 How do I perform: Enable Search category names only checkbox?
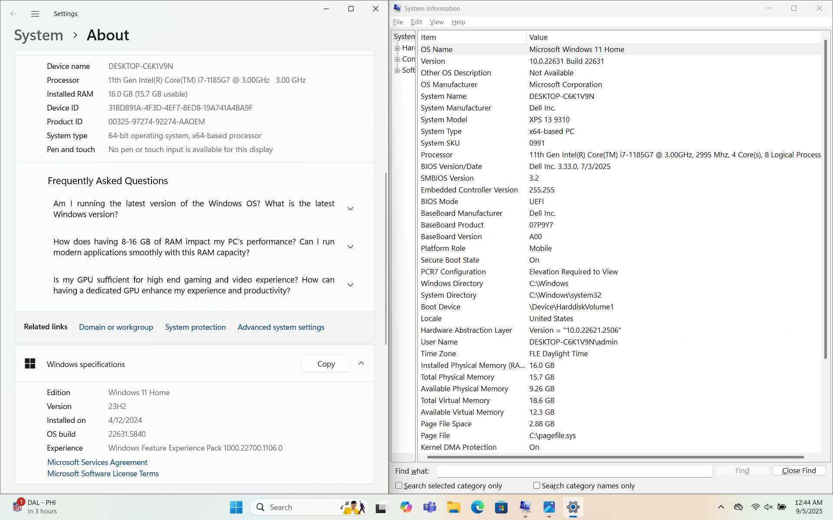pyautogui.click(x=537, y=485)
